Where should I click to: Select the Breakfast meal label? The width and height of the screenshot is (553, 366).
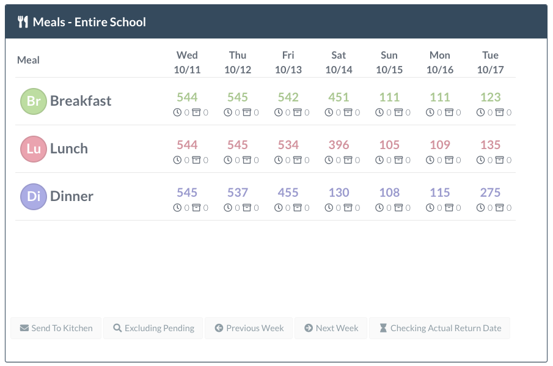81,101
